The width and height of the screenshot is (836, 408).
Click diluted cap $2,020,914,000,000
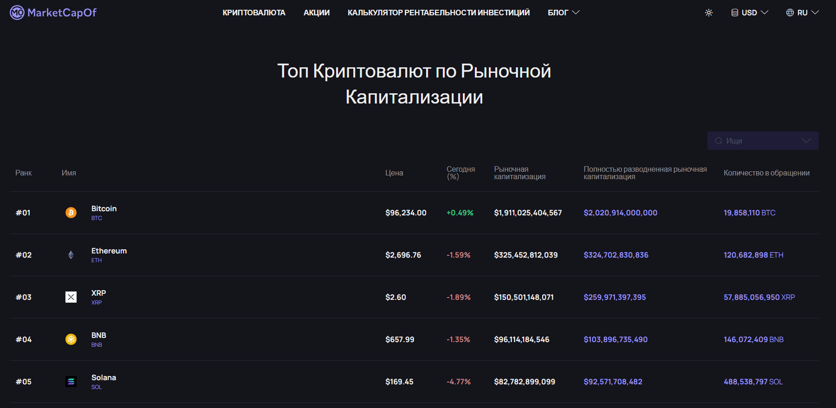[621, 213]
